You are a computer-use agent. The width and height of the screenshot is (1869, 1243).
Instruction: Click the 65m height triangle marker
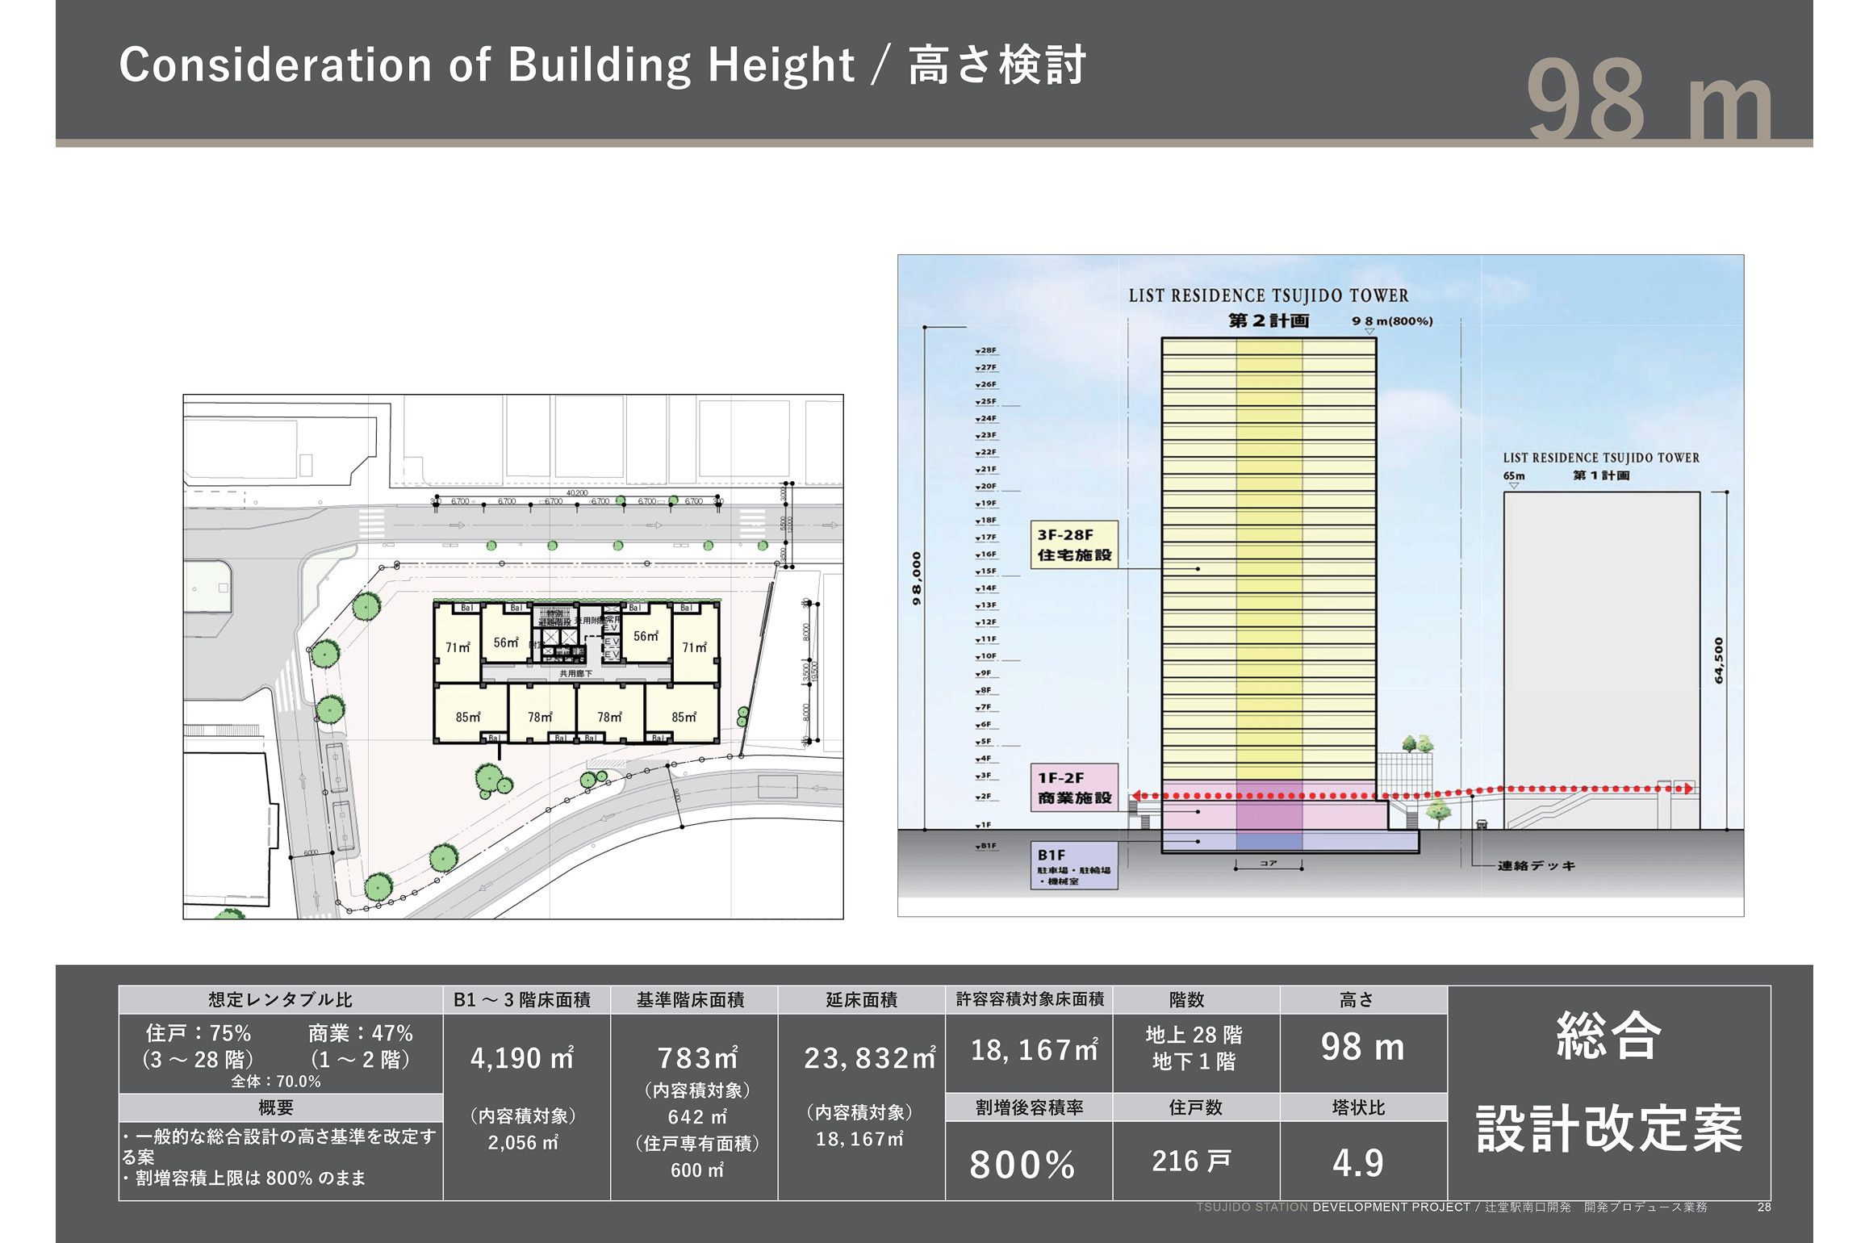pos(1514,486)
